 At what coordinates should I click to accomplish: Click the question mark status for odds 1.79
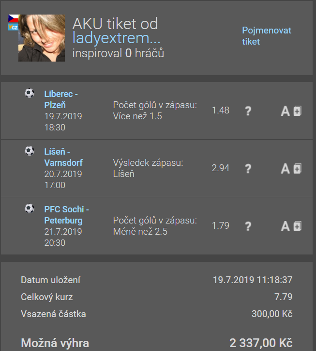pos(248,226)
